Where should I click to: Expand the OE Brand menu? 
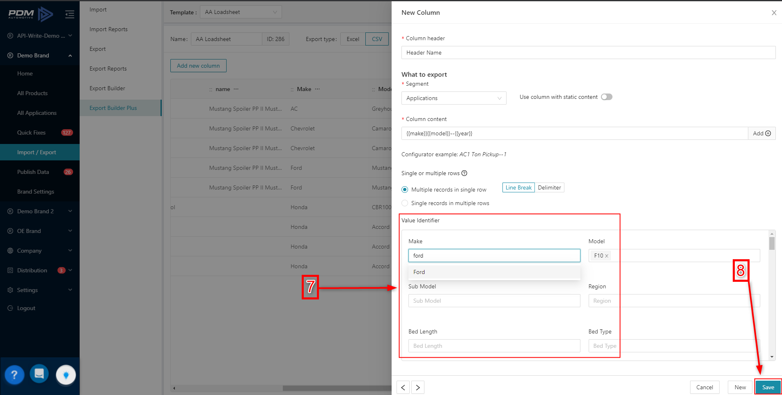coord(70,231)
